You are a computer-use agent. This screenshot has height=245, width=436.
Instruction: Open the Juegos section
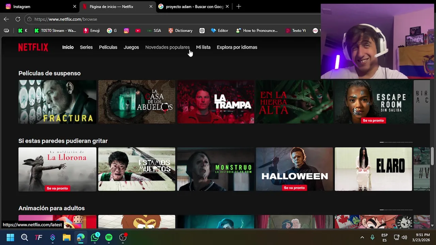click(131, 47)
